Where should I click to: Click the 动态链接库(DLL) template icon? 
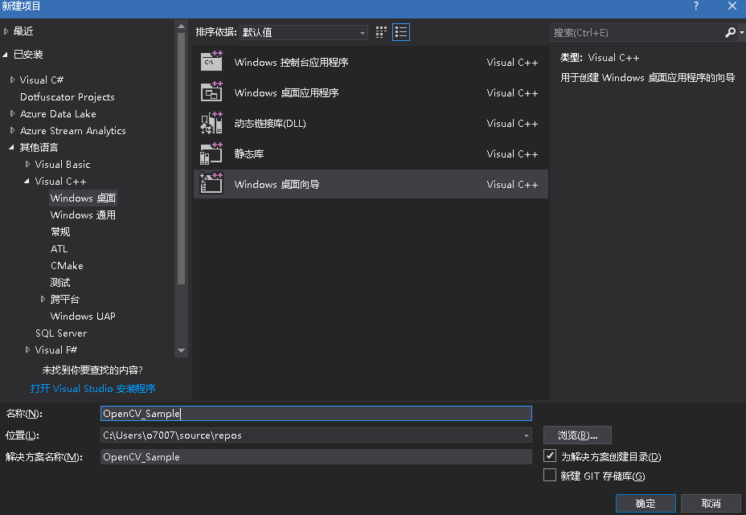coord(211,123)
